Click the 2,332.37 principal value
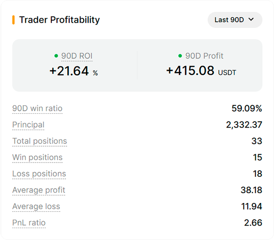This screenshot has width=274, height=240. [244, 125]
